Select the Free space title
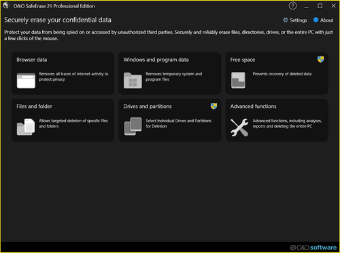340x253 pixels. coord(243,60)
